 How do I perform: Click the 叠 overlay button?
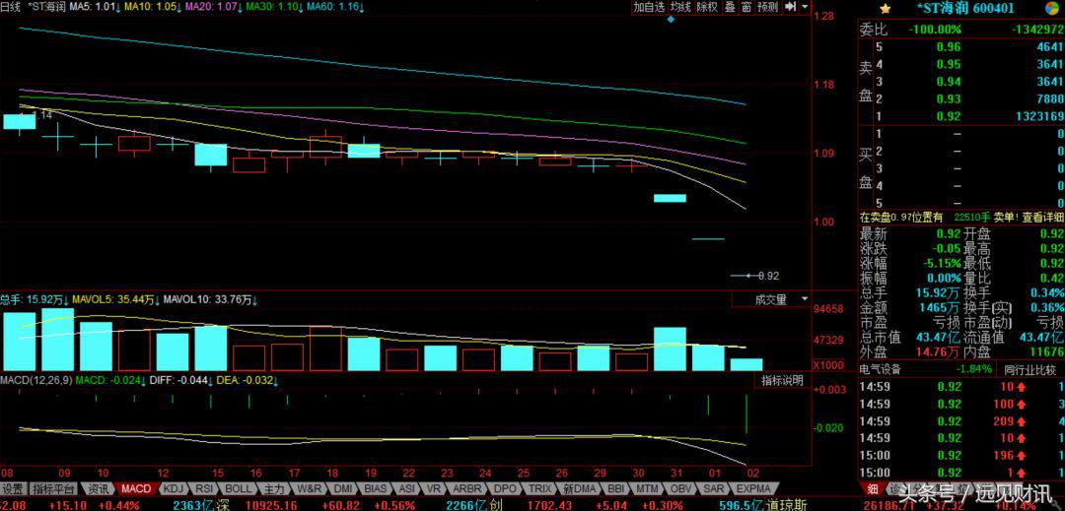click(729, 7)
